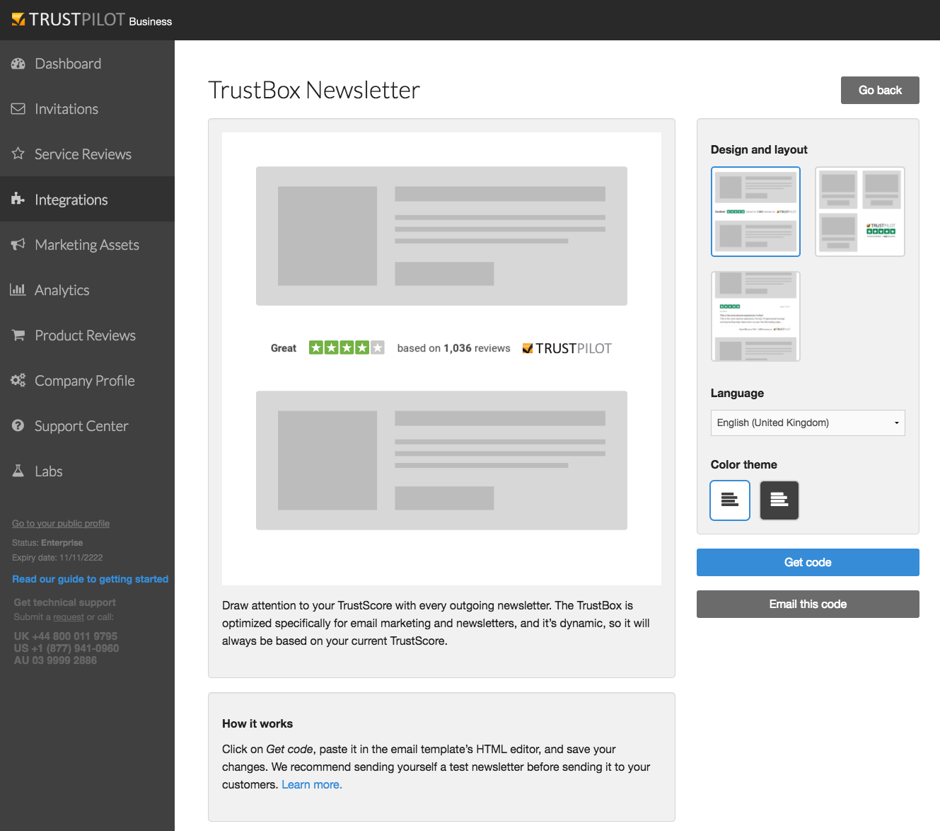Click the 'Expiry date: 11/11/2222' text

(x=57, y=558)
